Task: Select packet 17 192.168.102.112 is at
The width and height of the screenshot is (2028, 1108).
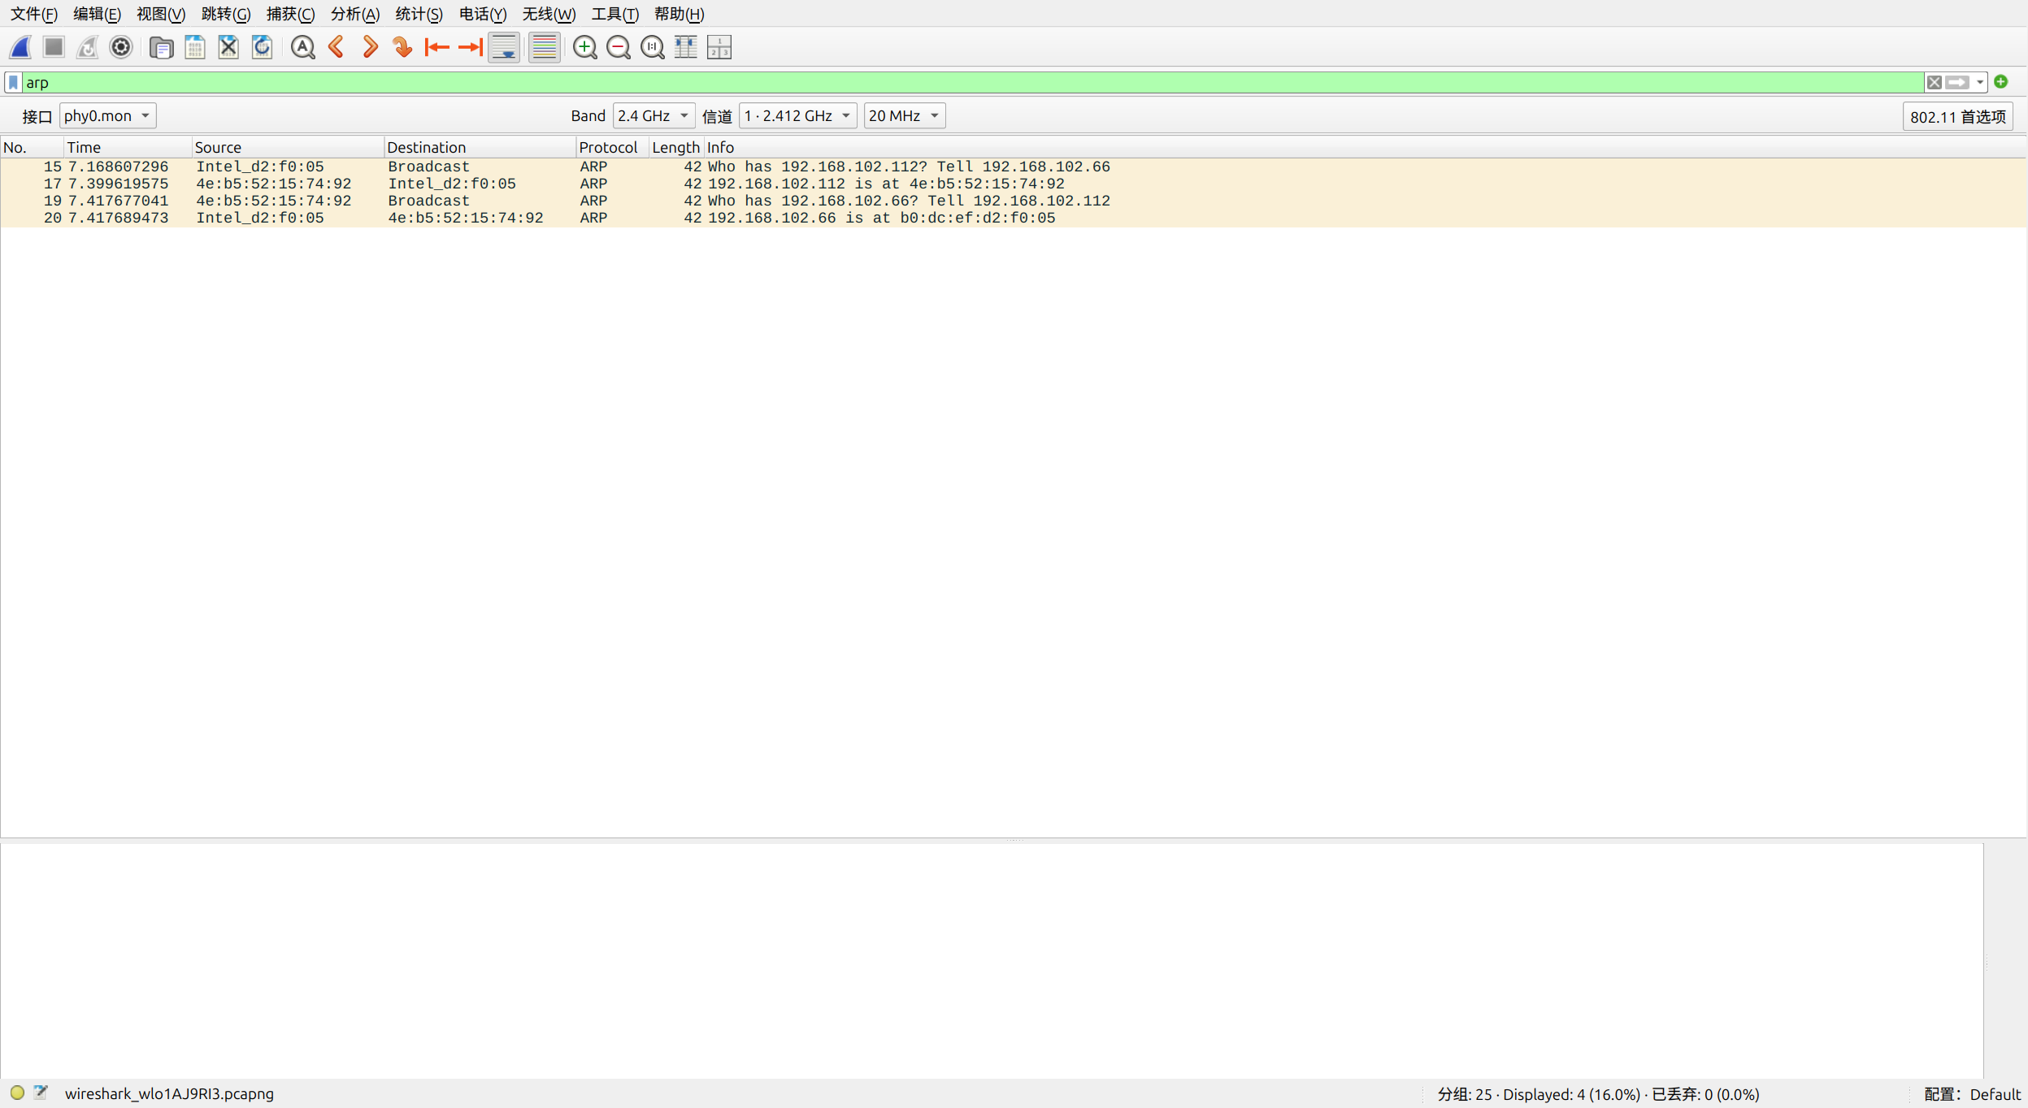Action: (x=1013, y=184)
